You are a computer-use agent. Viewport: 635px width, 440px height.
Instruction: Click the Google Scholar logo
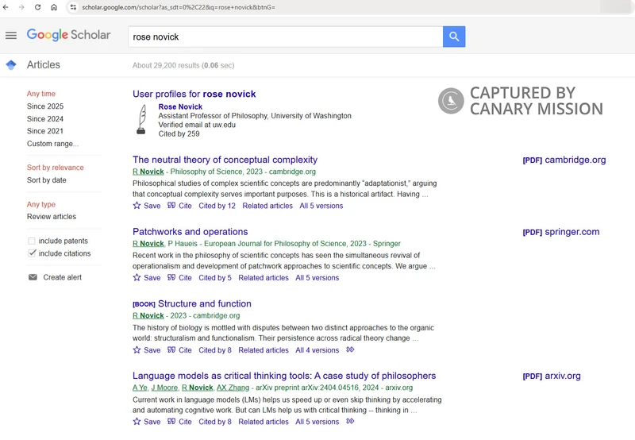coord(68,35)
